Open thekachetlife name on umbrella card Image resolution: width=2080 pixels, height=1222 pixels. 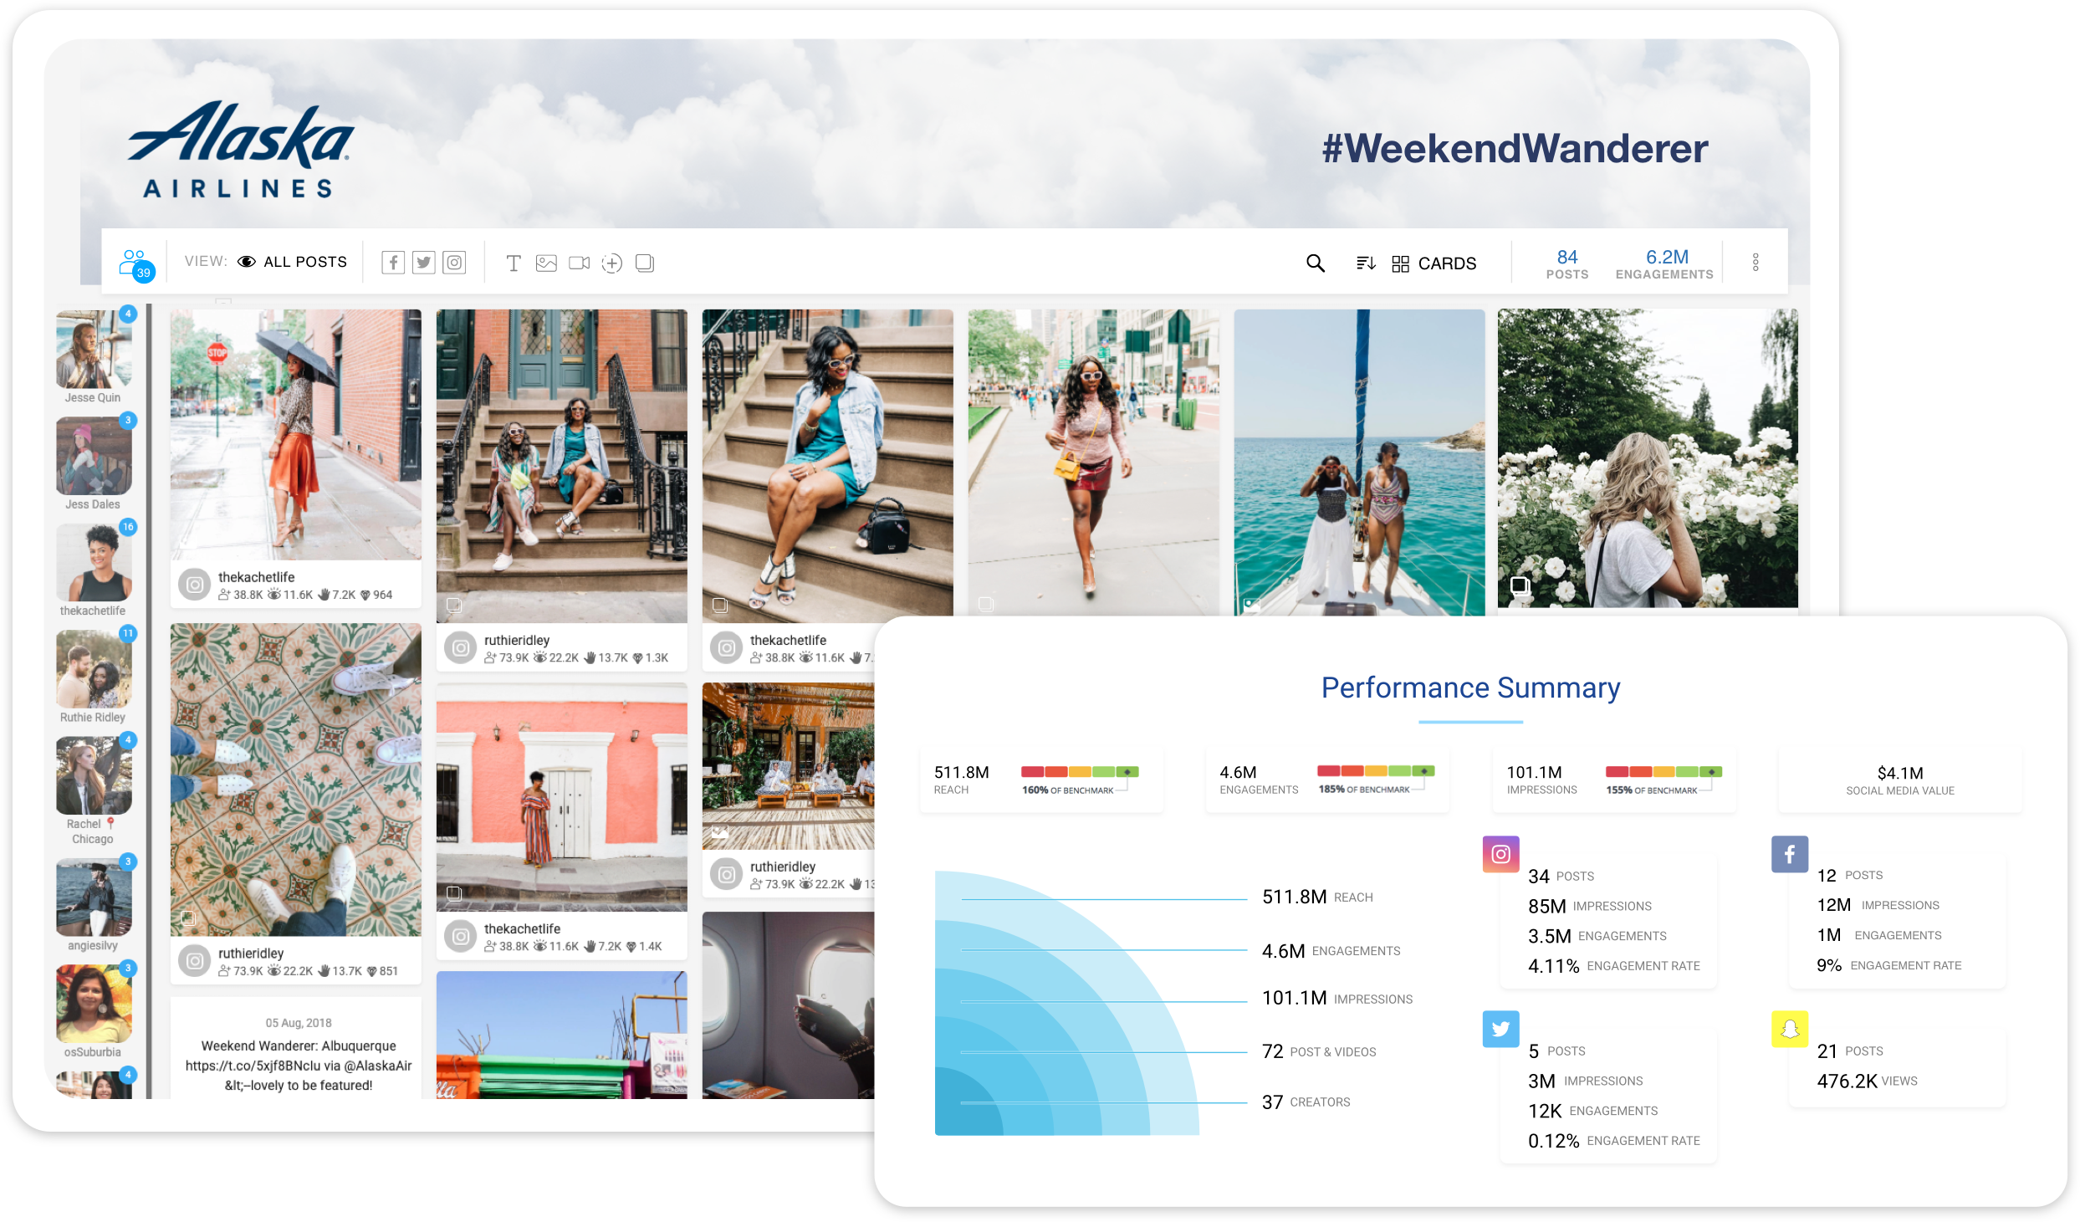[x=257, y=577]
